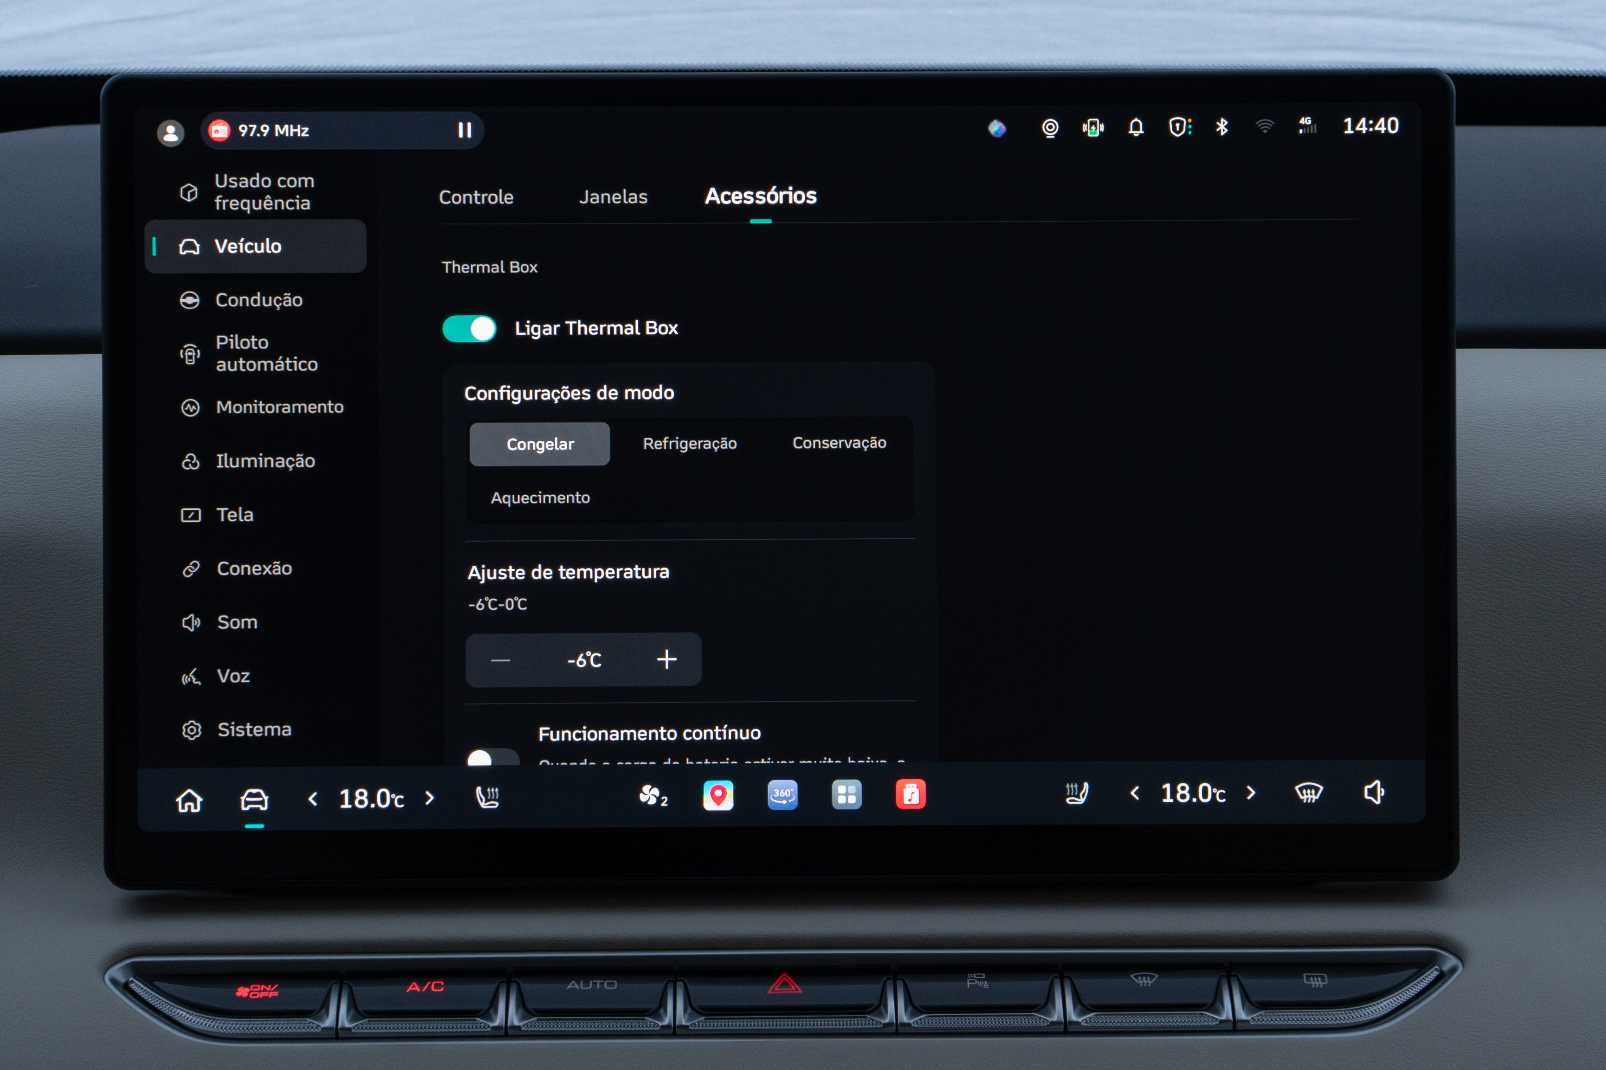Open the home screen icon
Image resolution: width=1606 pixels, height=1070 pixels.
pos(189,800)
